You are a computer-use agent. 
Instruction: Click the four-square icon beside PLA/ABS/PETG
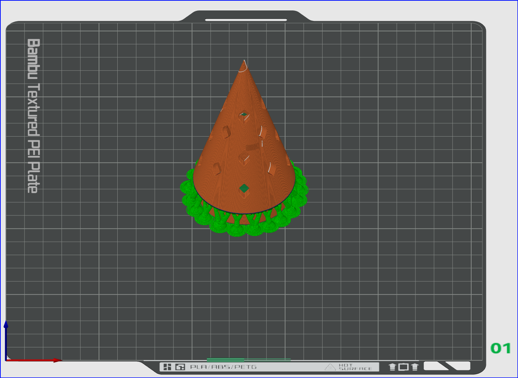[167, 367]
